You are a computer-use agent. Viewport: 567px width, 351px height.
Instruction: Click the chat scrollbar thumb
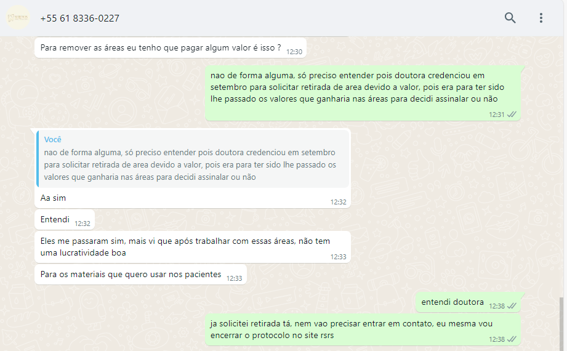pyautogui.click(x=561, y=324)
